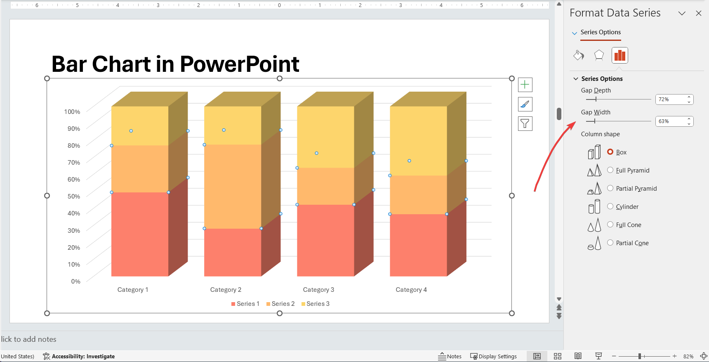Image resolution: width=709 pixels, height=362 pixels.
Task: Choose the Cylinder column shape
Action: (610, 206)
